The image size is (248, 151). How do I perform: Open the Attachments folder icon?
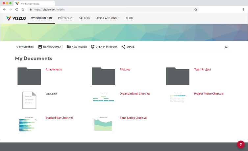(29, 76)
